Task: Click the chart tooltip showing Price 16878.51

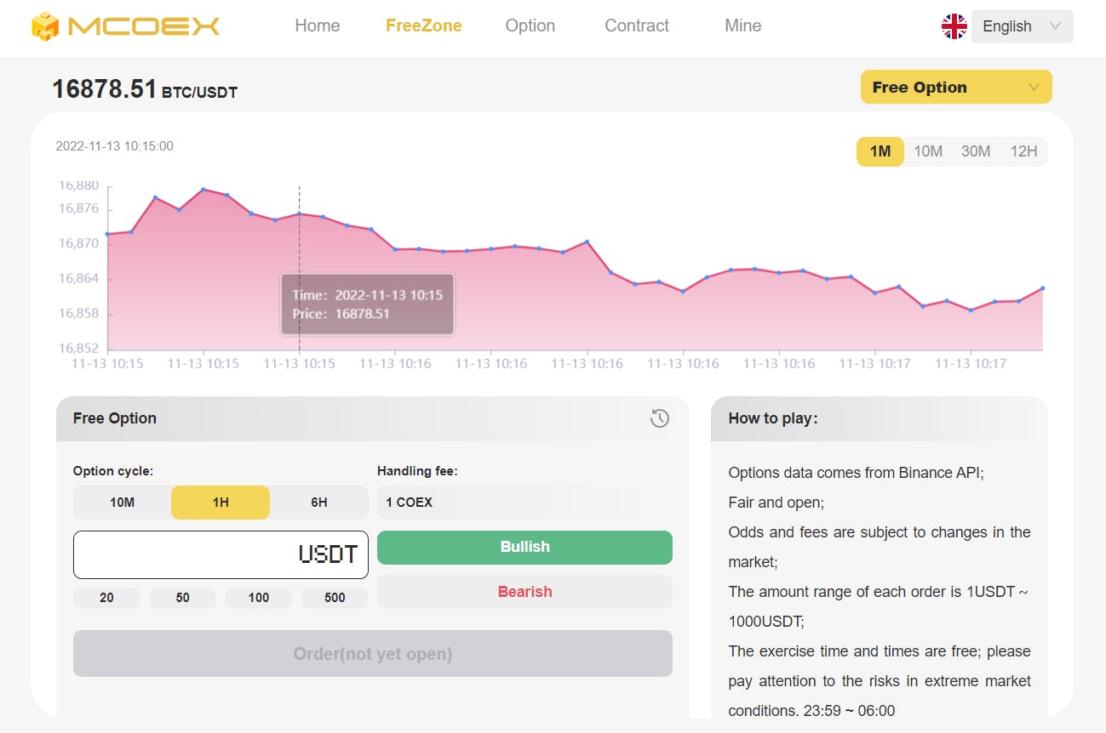Action: click(367, 304)
